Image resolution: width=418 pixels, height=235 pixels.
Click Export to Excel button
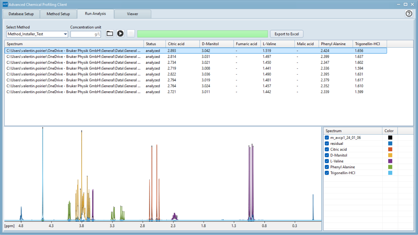(286, 34)
